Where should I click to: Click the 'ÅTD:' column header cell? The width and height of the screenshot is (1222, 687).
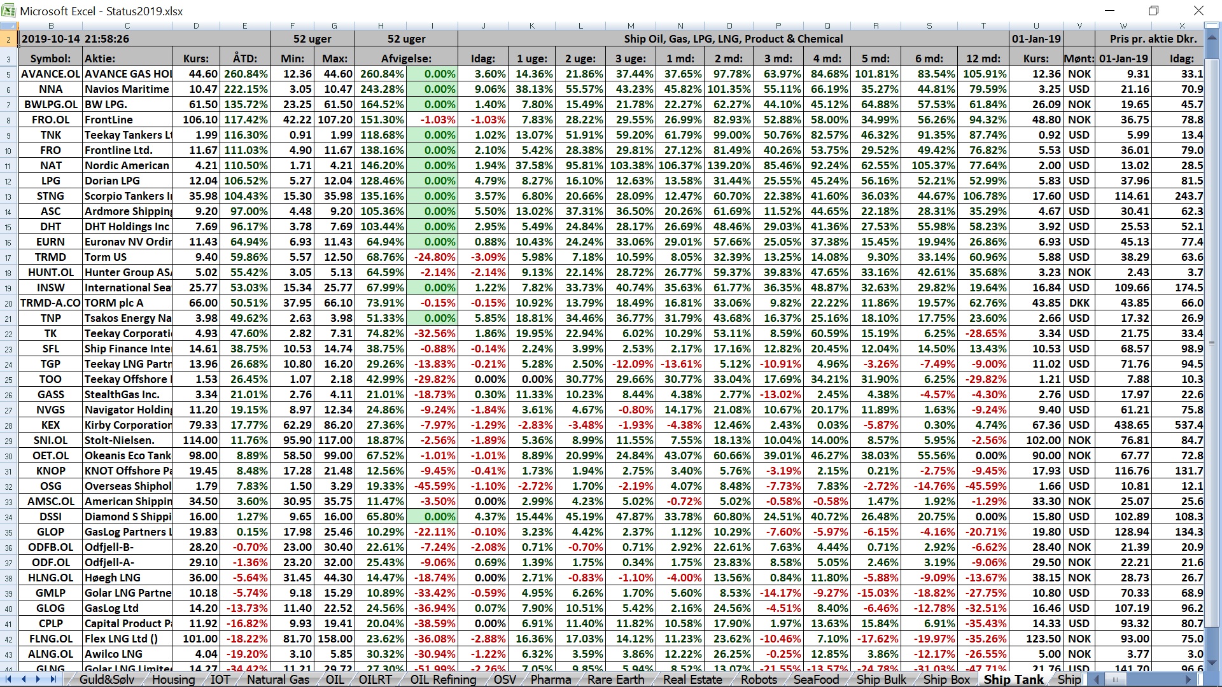pyautogui.click(x=245, y=59)
